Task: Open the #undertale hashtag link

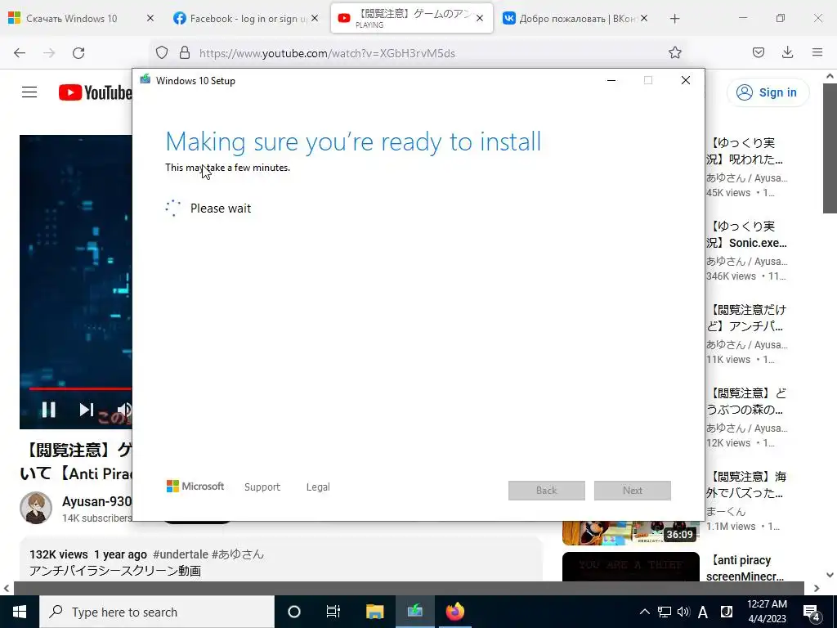Action: pyautogui.click(x=181, y=554)
